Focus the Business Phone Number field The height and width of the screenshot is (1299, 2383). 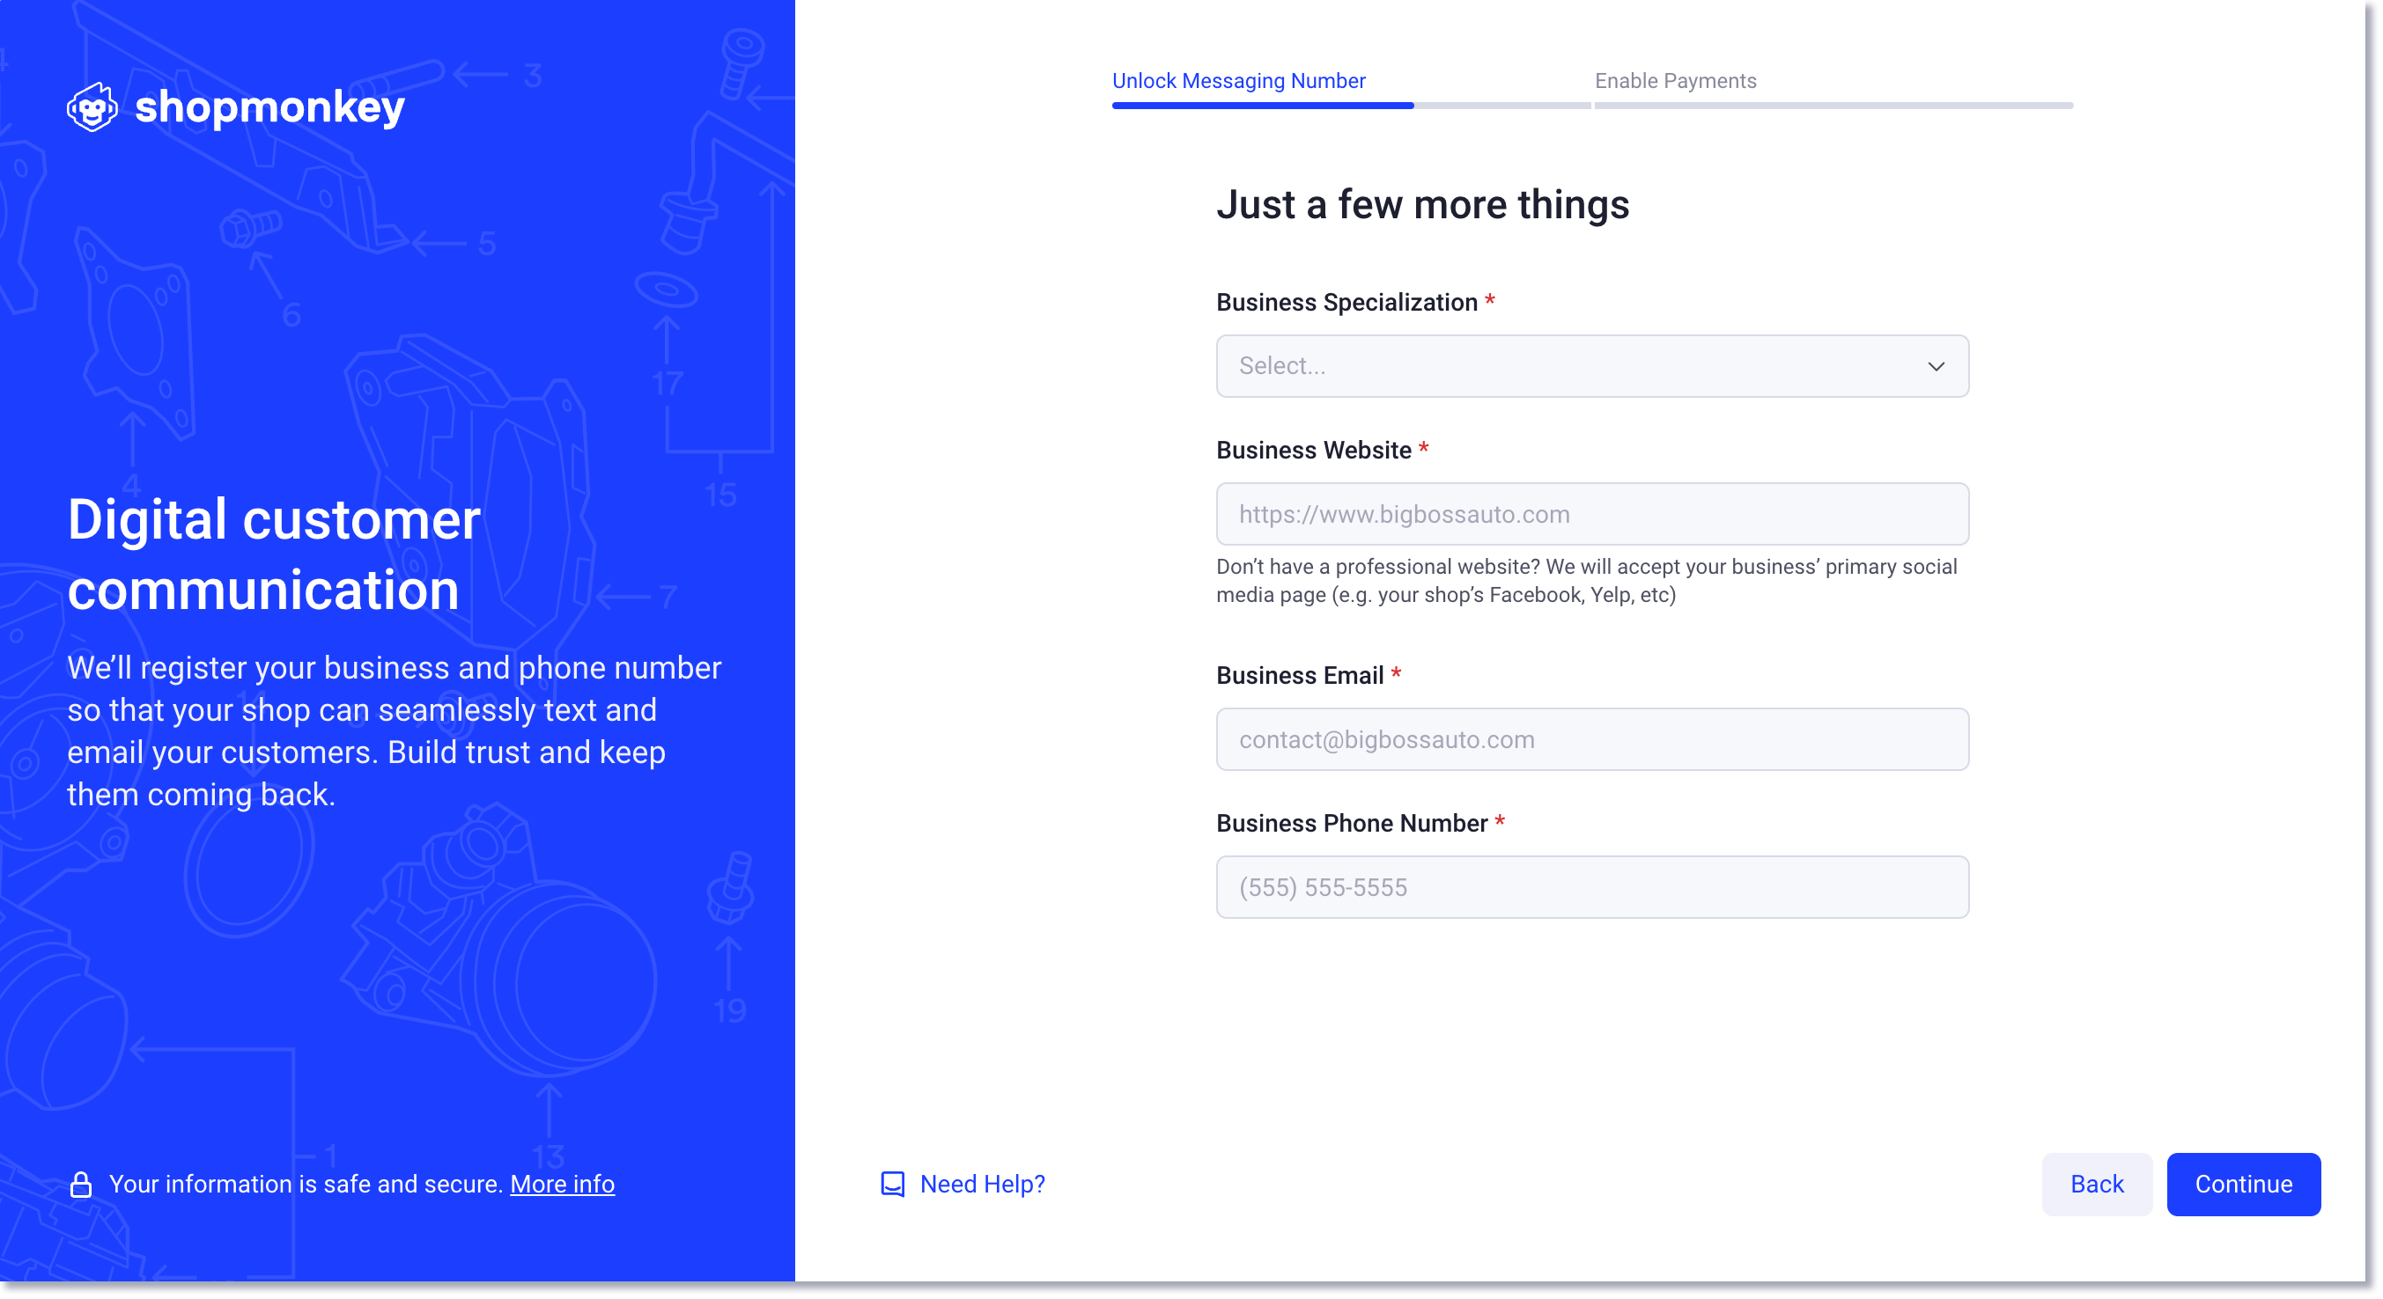tap(1592, 888)
